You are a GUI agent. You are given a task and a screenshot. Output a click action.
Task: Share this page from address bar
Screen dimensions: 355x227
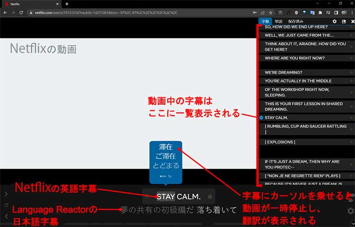click(263, 13)
